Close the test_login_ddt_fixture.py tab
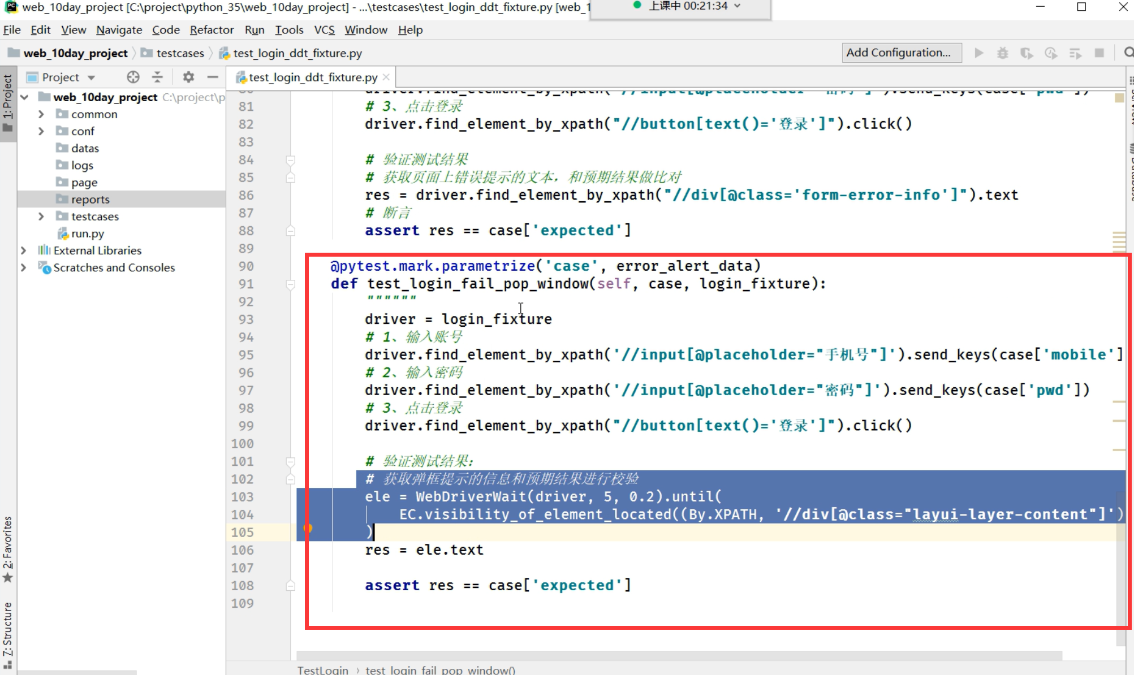 tap(386, 77)
